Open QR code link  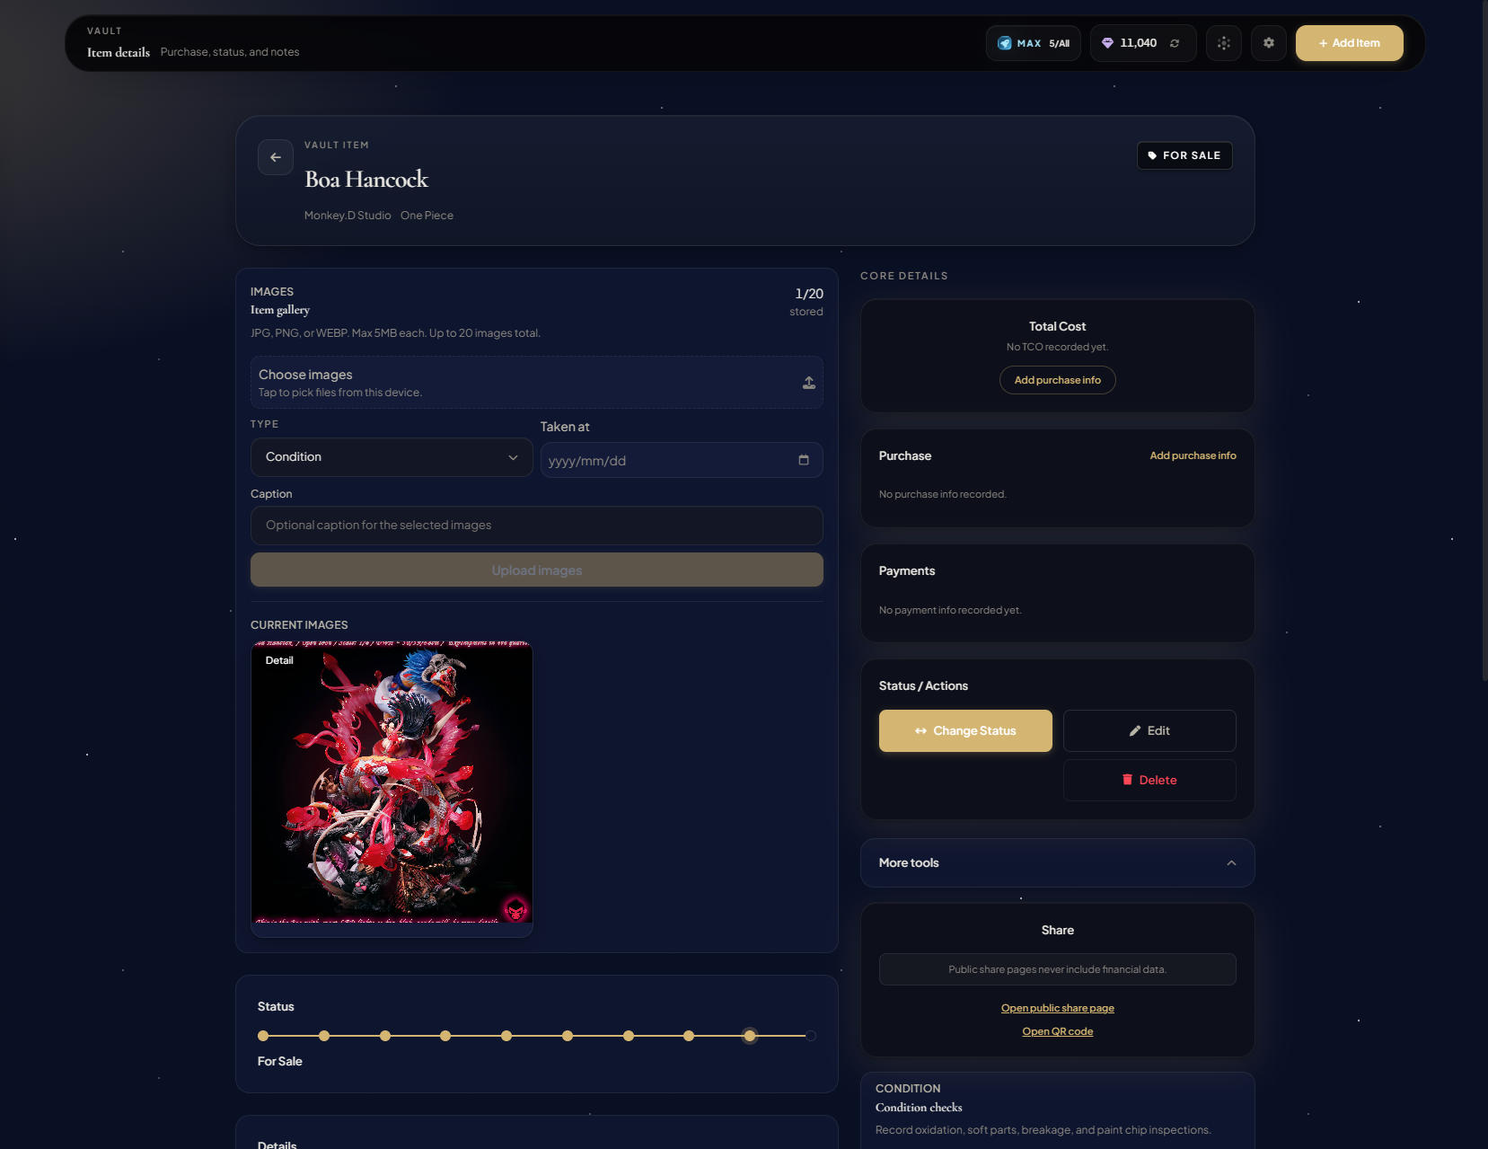click(x=1057, y=1031)
